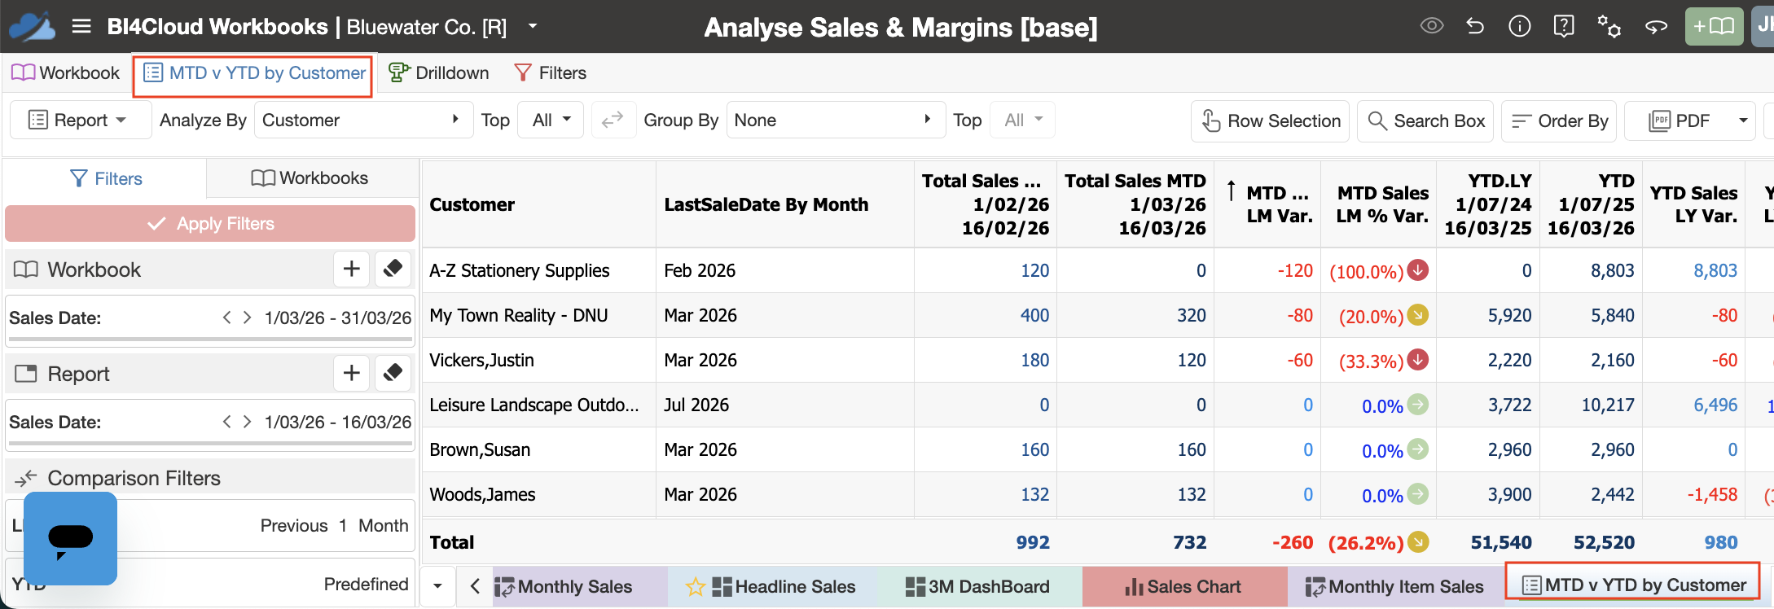Select bottom MTD v YTD by Customer tab
The height and width of the screenshot is (609, 1774).
point(1632,585)
